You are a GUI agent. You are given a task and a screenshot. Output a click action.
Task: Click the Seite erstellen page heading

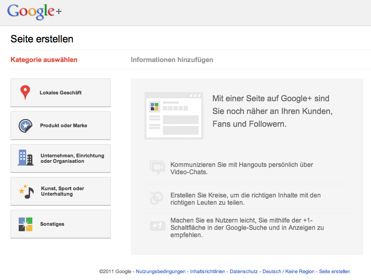[x=42, y=39]
